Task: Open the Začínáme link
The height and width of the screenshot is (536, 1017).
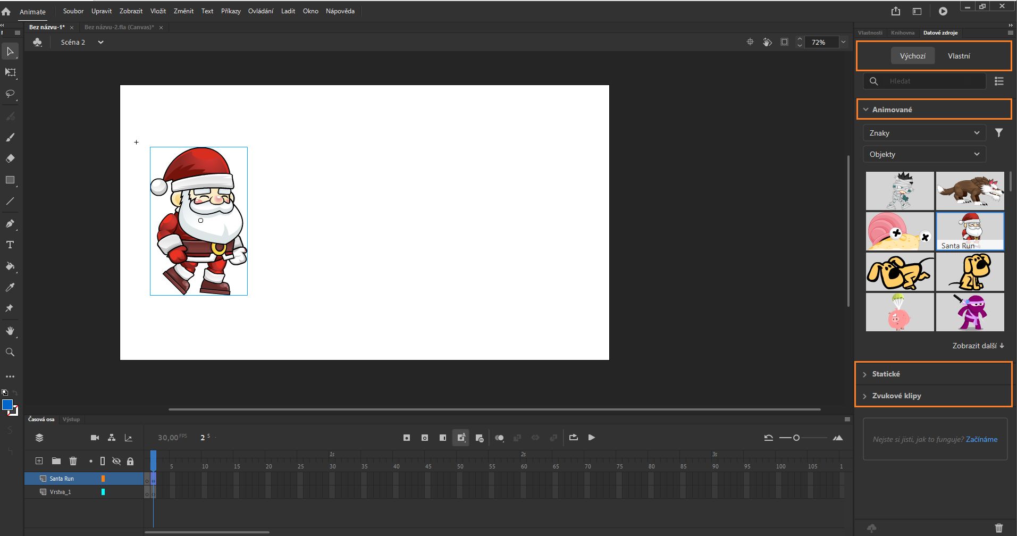Action: pyautogui.click(x=981, y=439)
